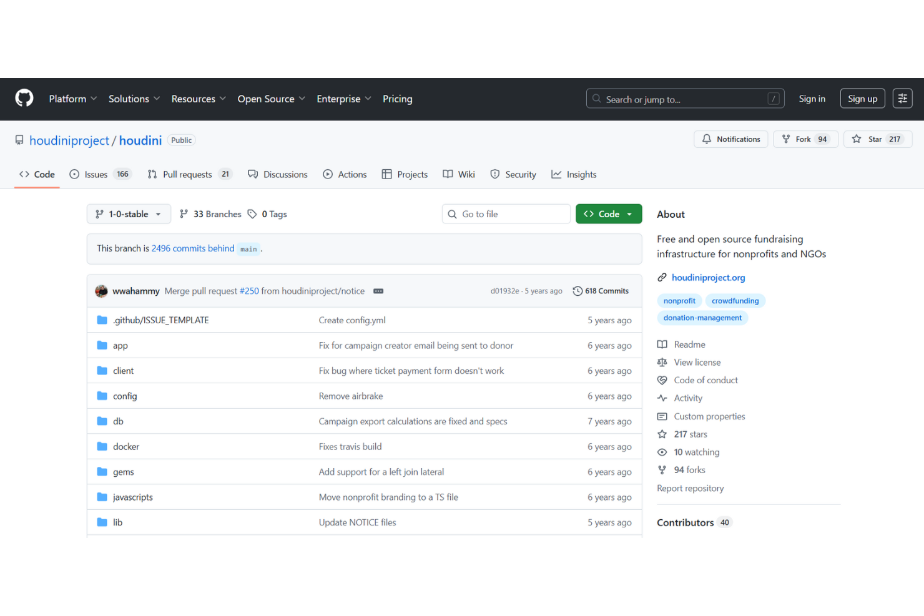
Task: Click the app folder icon
Action: coord(102,345)
